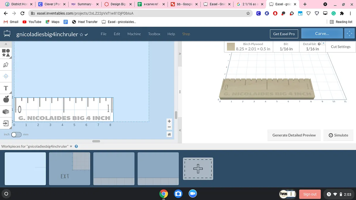Add a new workpiece
Screen dimensions: 356x200
(x=198, y=169)
